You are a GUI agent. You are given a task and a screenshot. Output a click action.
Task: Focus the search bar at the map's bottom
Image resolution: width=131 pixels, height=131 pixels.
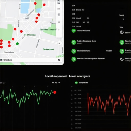[x=31, y=60]
